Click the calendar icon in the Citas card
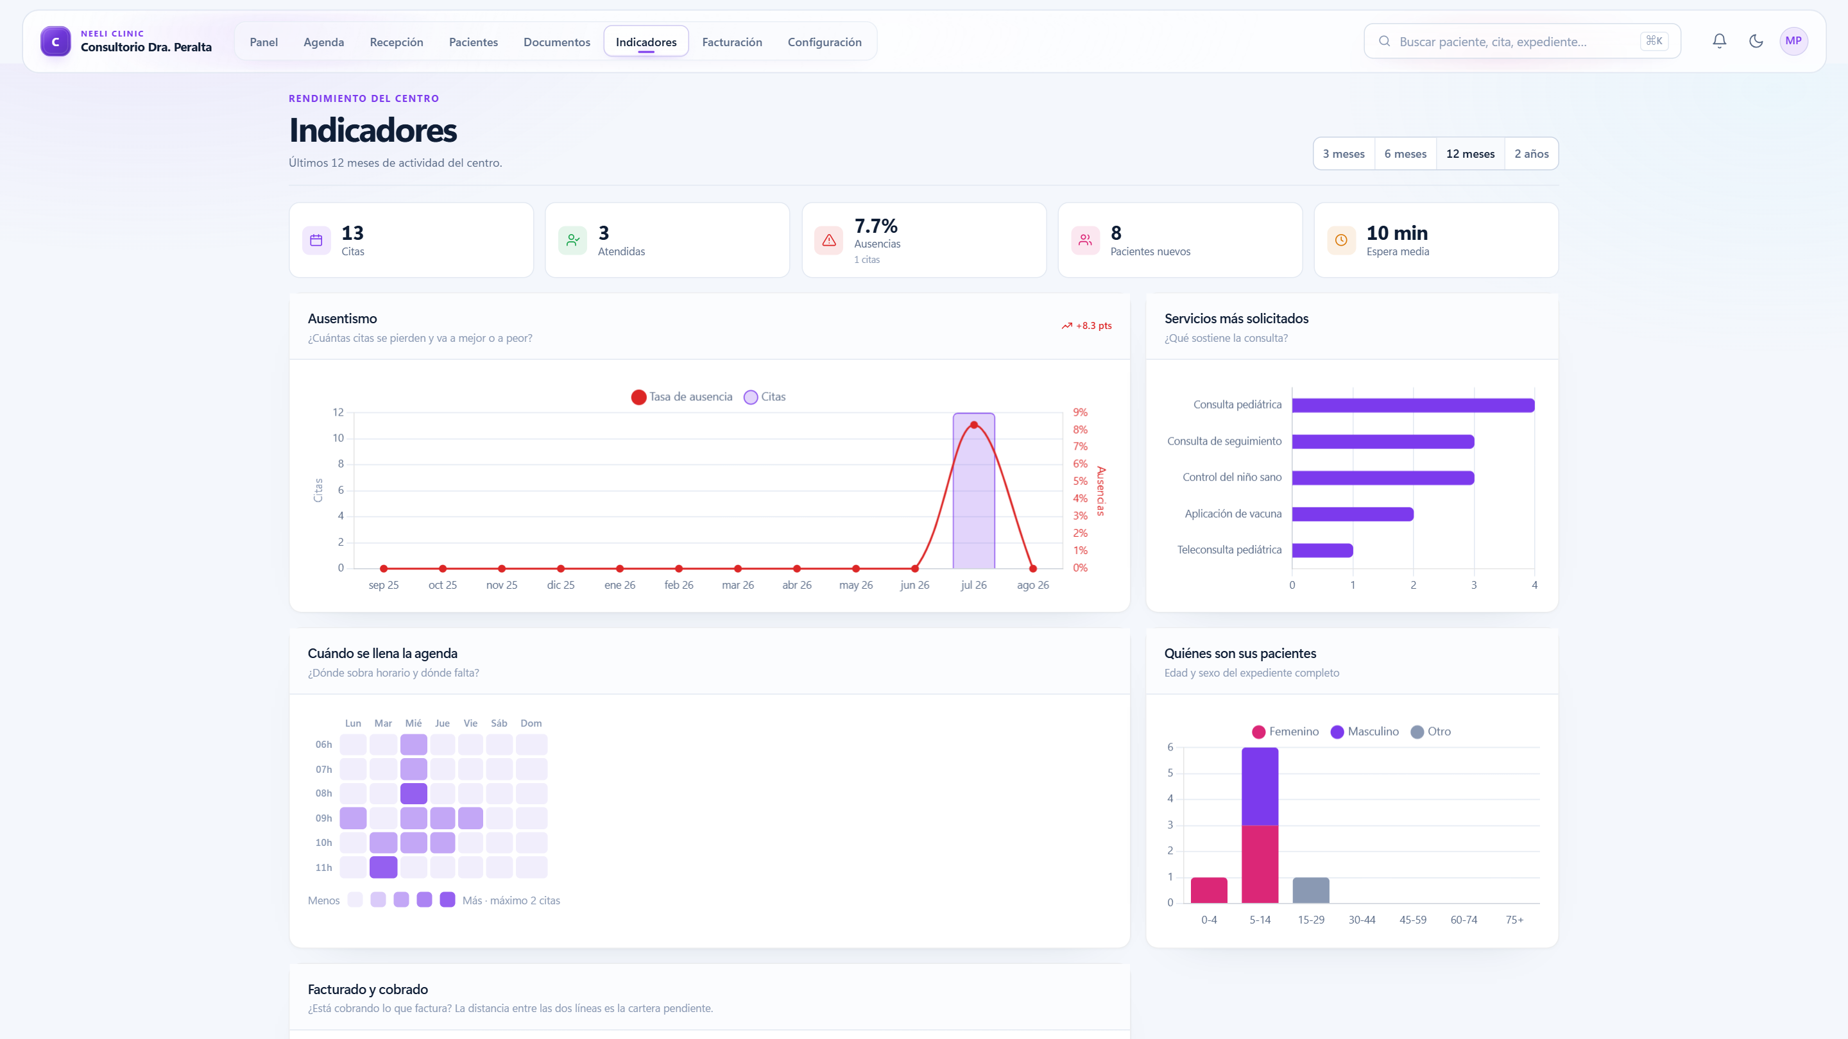 tap(316, 241)
